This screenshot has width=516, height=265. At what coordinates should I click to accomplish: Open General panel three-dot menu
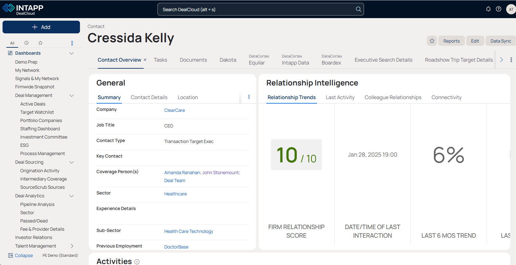pyautogui.click(x=249, y=97)
